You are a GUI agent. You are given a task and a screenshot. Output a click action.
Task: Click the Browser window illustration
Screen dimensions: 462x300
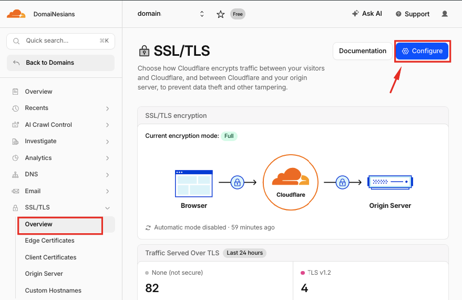pos(193,184)
